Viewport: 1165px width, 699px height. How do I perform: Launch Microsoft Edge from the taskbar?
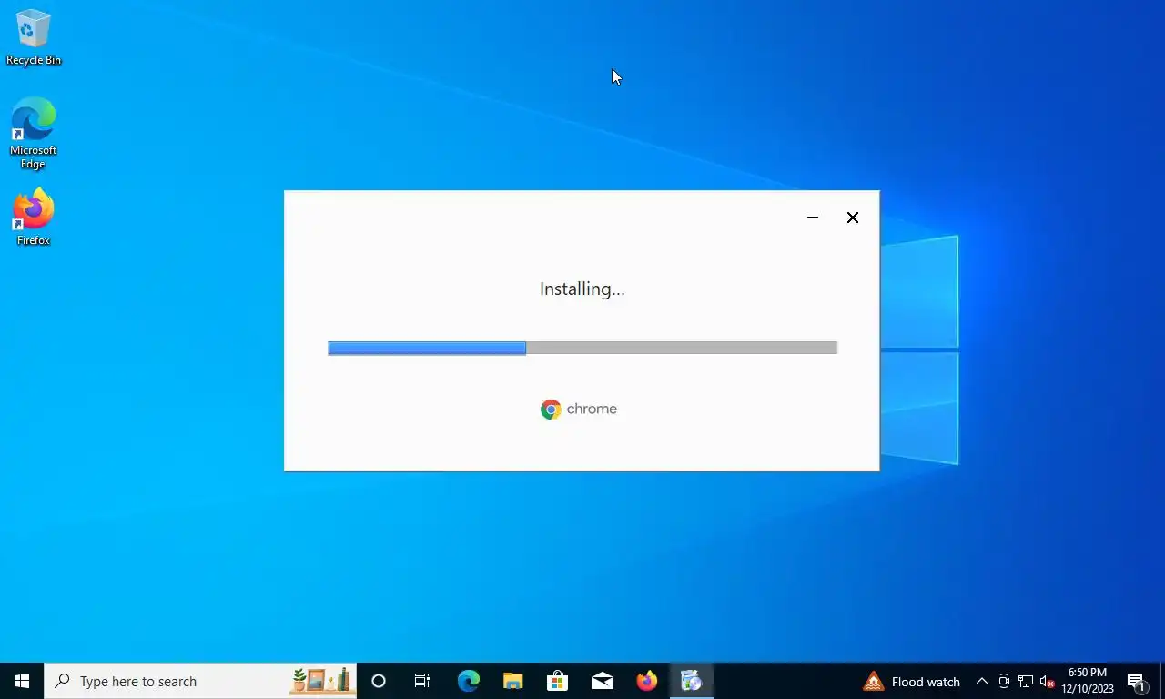pyautogui.click(x=469, y=681)
